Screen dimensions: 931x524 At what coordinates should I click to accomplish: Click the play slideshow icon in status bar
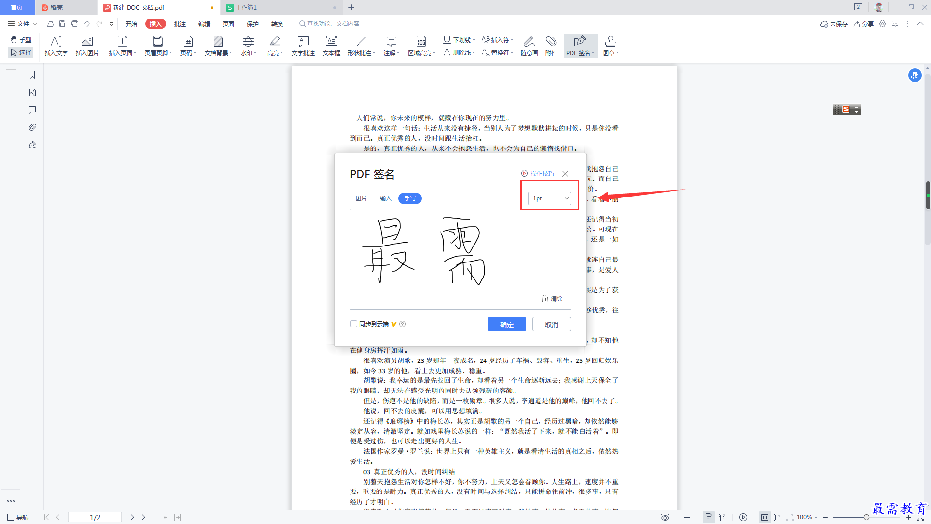pyautogui.click(x=743, y=517)
